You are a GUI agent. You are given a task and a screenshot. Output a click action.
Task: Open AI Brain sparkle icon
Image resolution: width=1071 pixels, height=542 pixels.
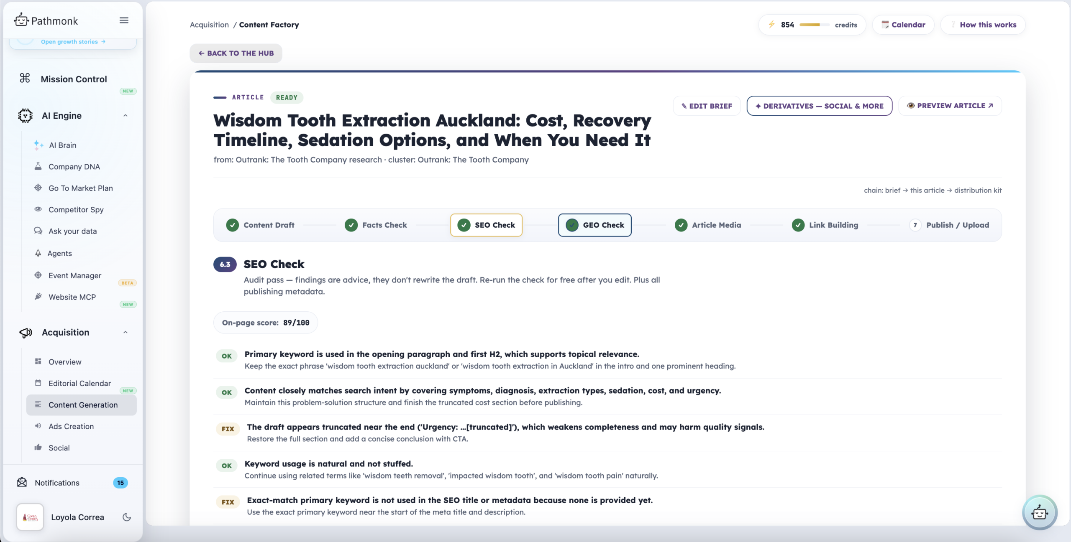(x=38, y=145)
